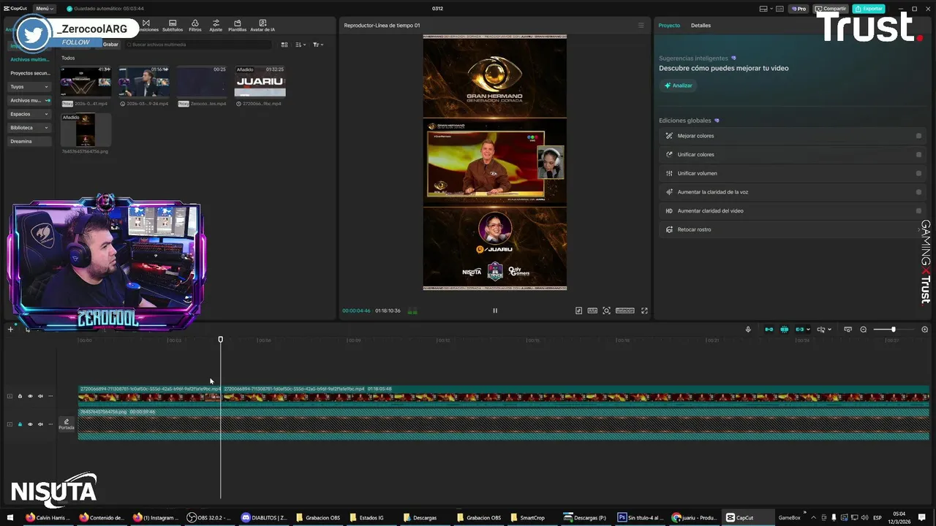Viewport: 936px width, 526px height.
Task: Toggle timeline auto snapping icon
Action: pos(785,329)
